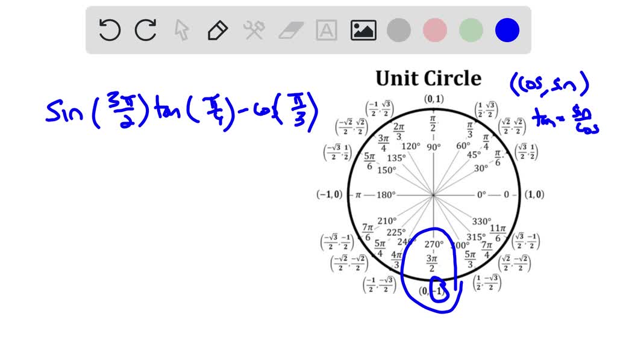Click the π/4 radian label inside circle
Screen dimensions: 617x337
486,142
